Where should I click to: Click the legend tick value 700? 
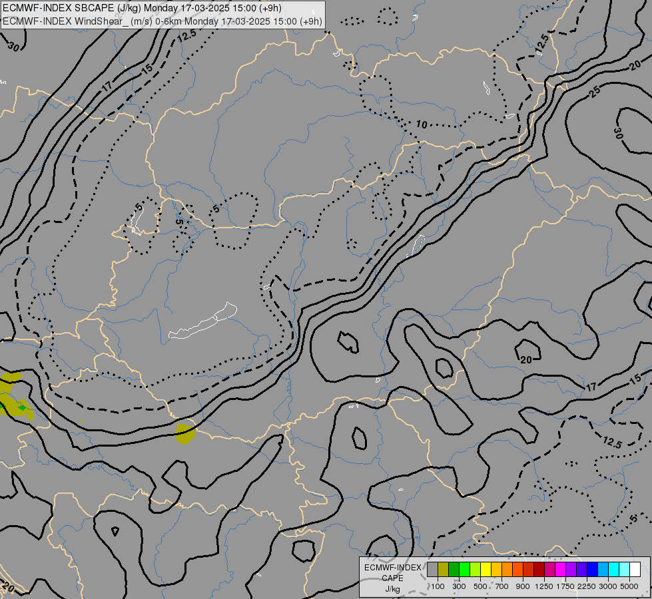[x=502, y=586]
